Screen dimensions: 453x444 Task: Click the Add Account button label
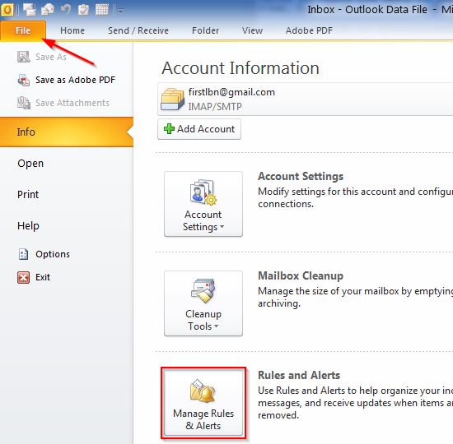coord(206,129)
